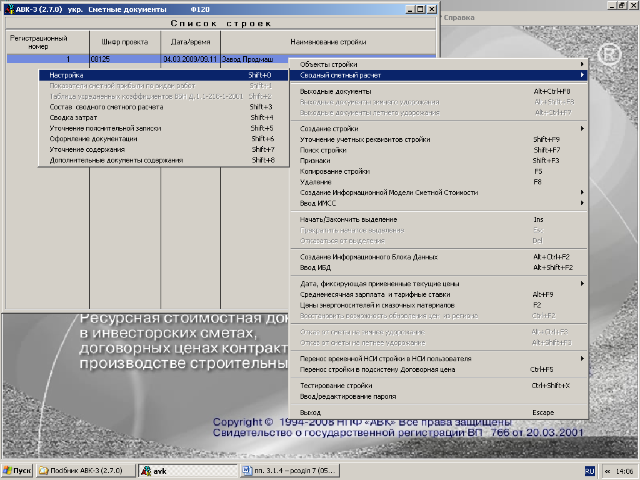This screenshot has width=640, height=480.
Task: Open Выходные документы
Action: tap(439, 91)
